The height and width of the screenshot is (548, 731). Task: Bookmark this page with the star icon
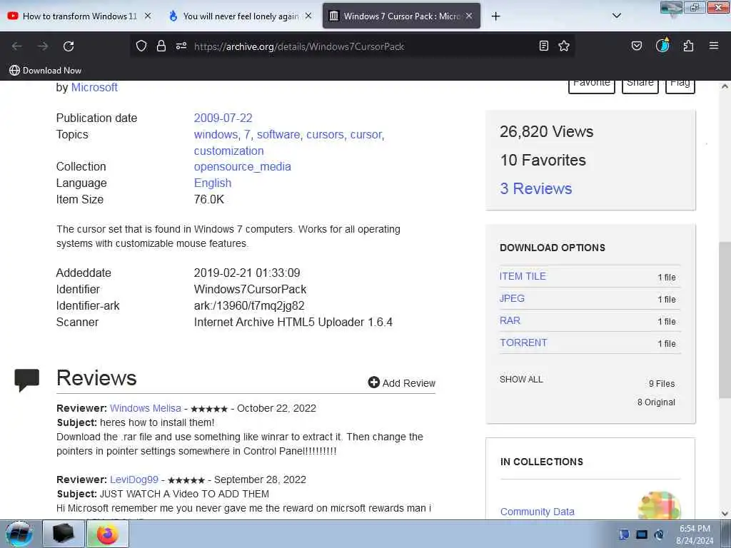point(564,46)
